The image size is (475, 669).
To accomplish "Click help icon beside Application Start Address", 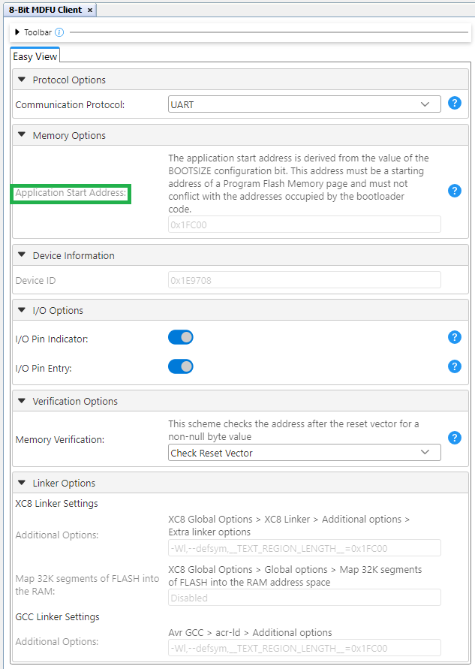I will click(x=454, y=191).
